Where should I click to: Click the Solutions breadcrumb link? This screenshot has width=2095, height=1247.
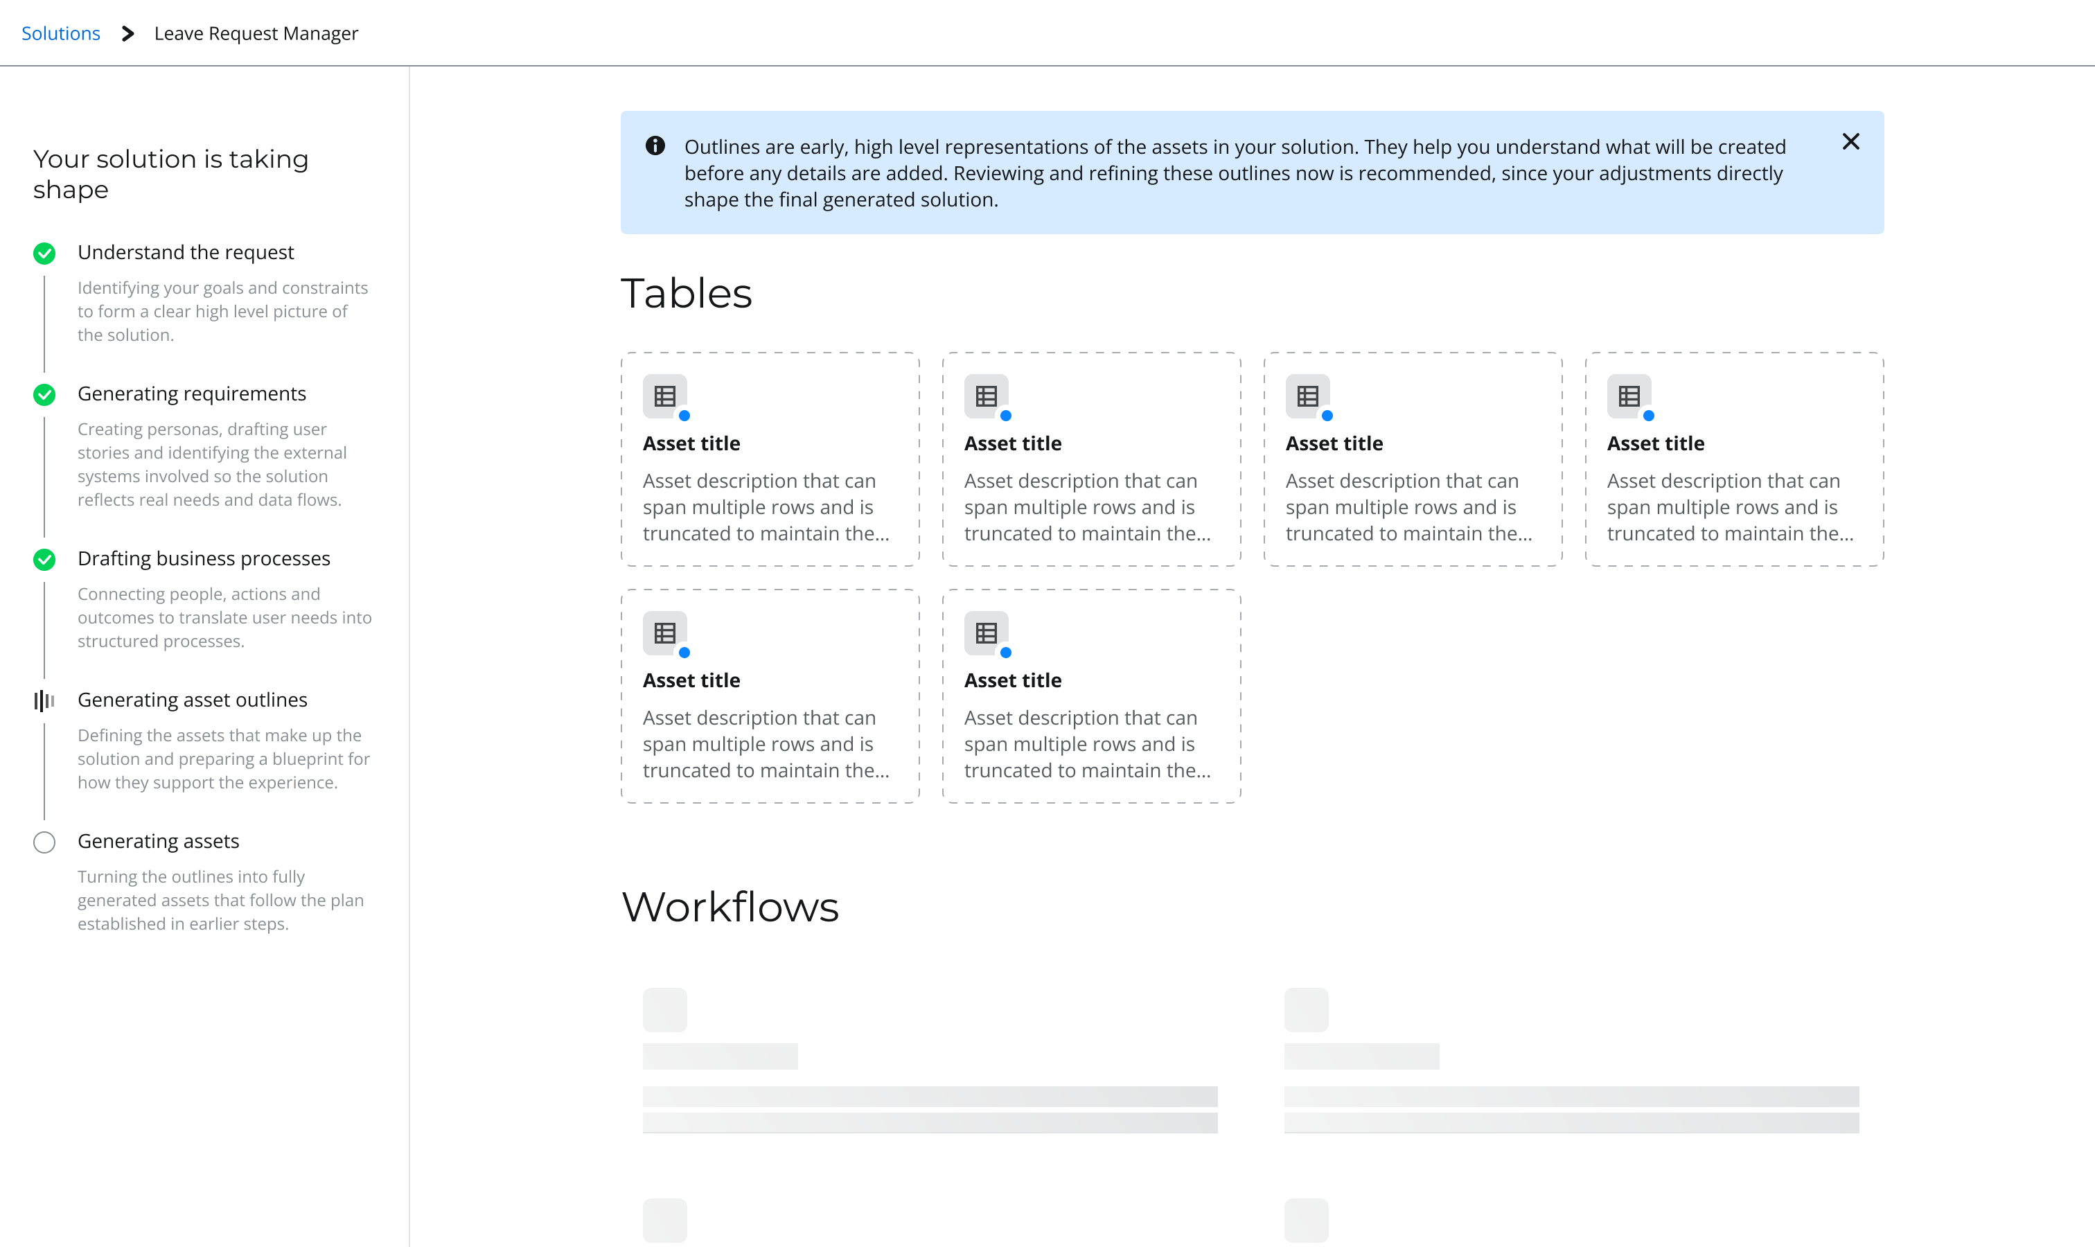pyautogui.click(x=60, y=34)
